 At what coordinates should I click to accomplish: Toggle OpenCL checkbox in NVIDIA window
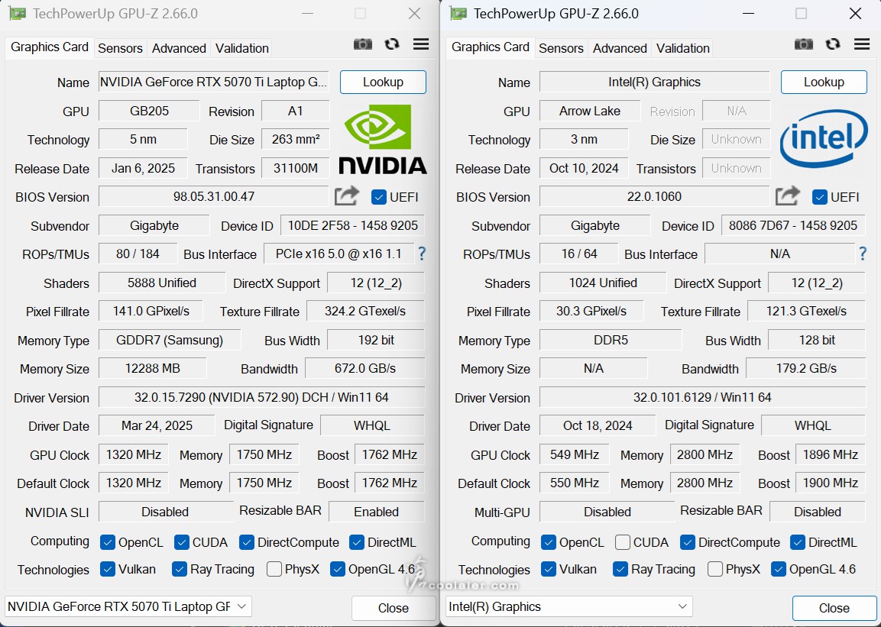[x=107, y=542]
